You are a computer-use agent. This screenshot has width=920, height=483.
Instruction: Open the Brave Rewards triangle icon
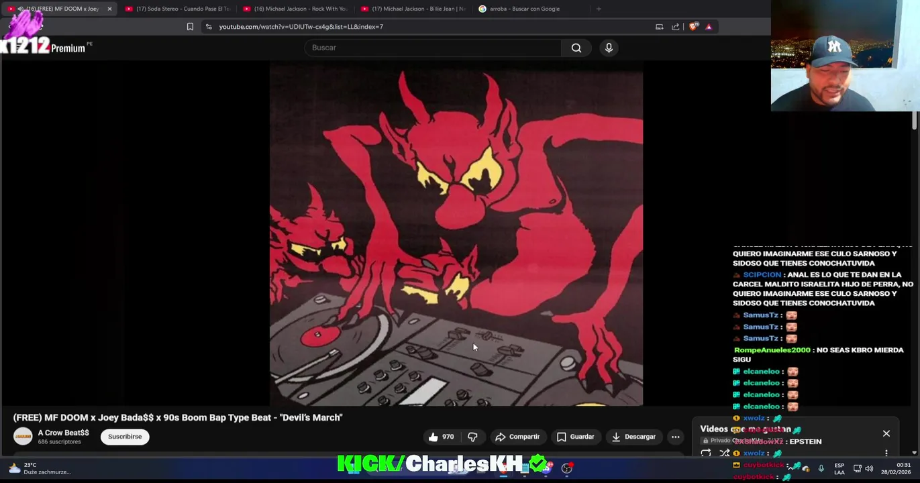point(709,27)
